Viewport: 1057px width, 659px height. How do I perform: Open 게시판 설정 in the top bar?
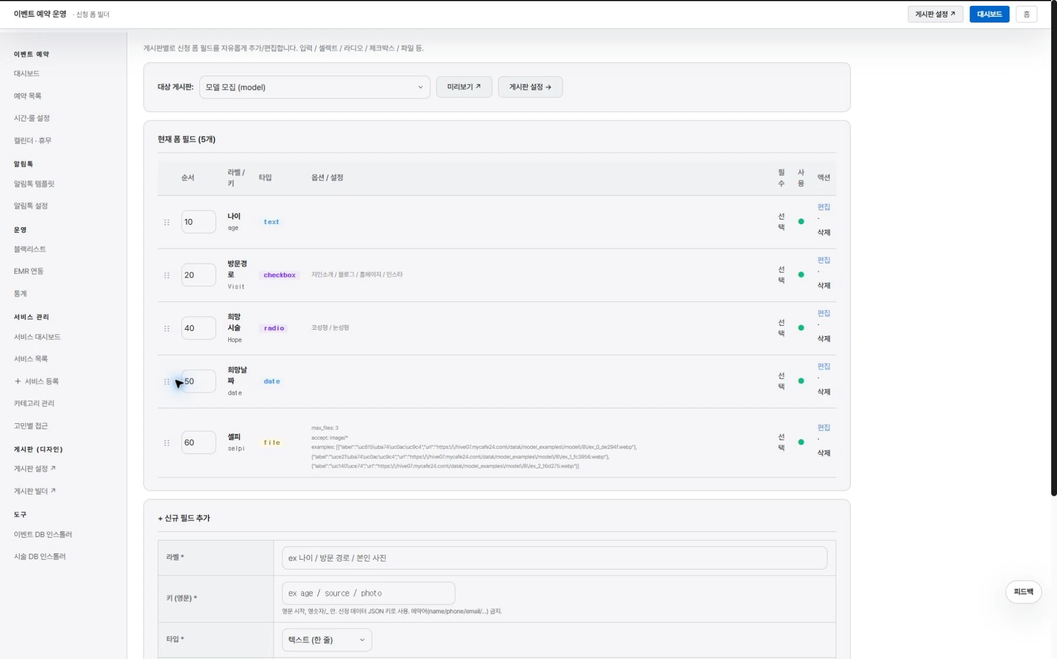point(935,14)
